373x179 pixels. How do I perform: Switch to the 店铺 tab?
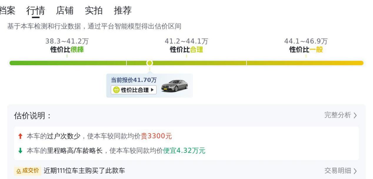(64, 11)
